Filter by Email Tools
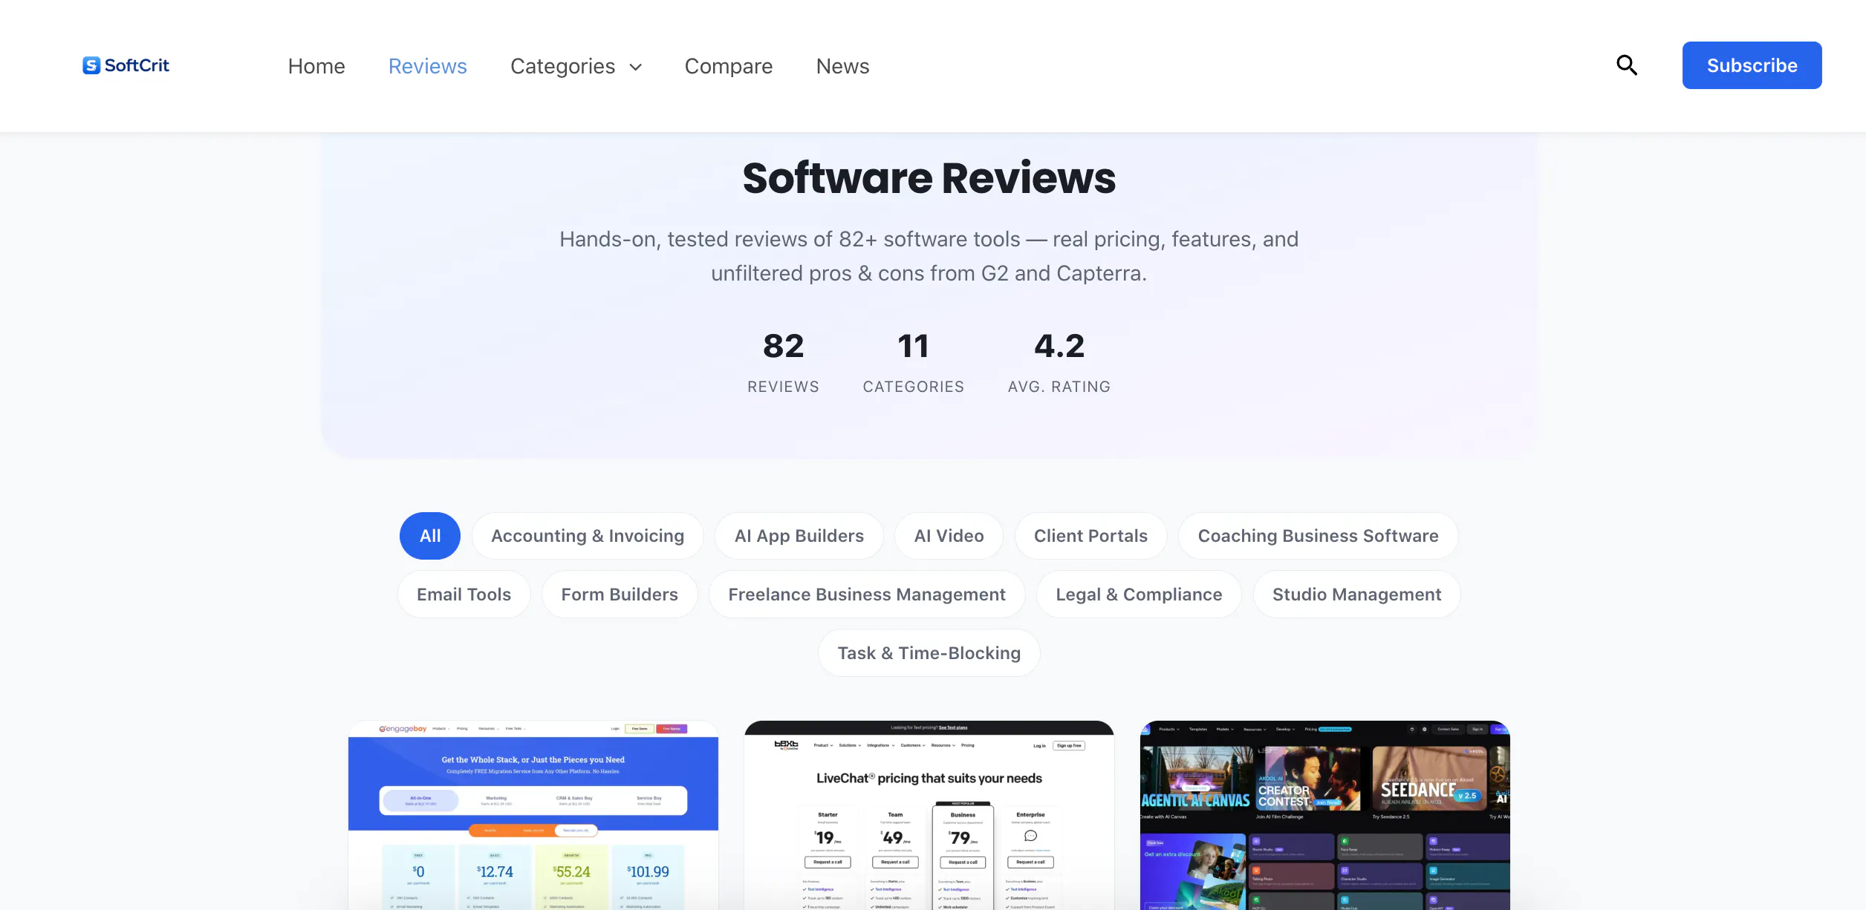 pyautogui.click(x=464, y=595)
